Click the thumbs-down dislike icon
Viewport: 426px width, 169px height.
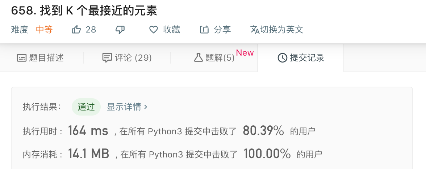tap(120, 30)
